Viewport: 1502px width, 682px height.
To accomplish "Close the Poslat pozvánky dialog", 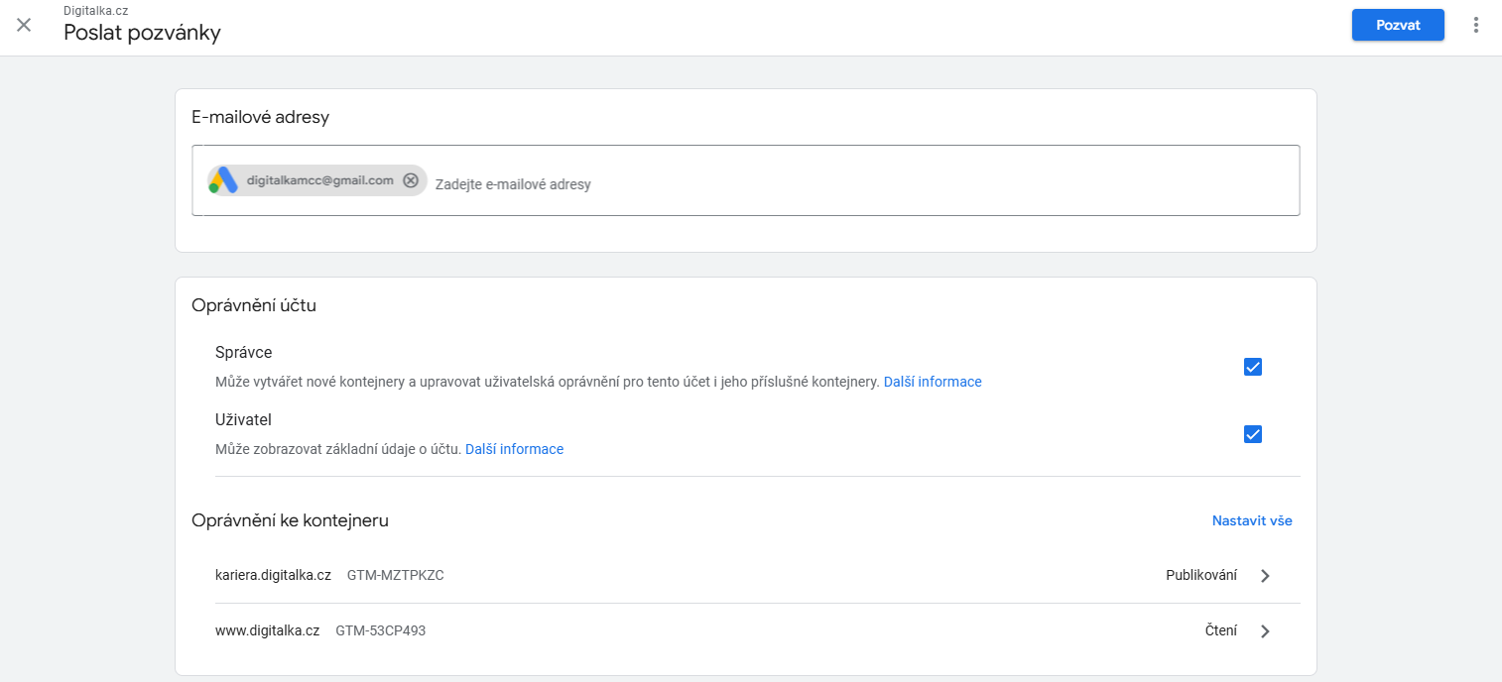I will click(24, 25).
